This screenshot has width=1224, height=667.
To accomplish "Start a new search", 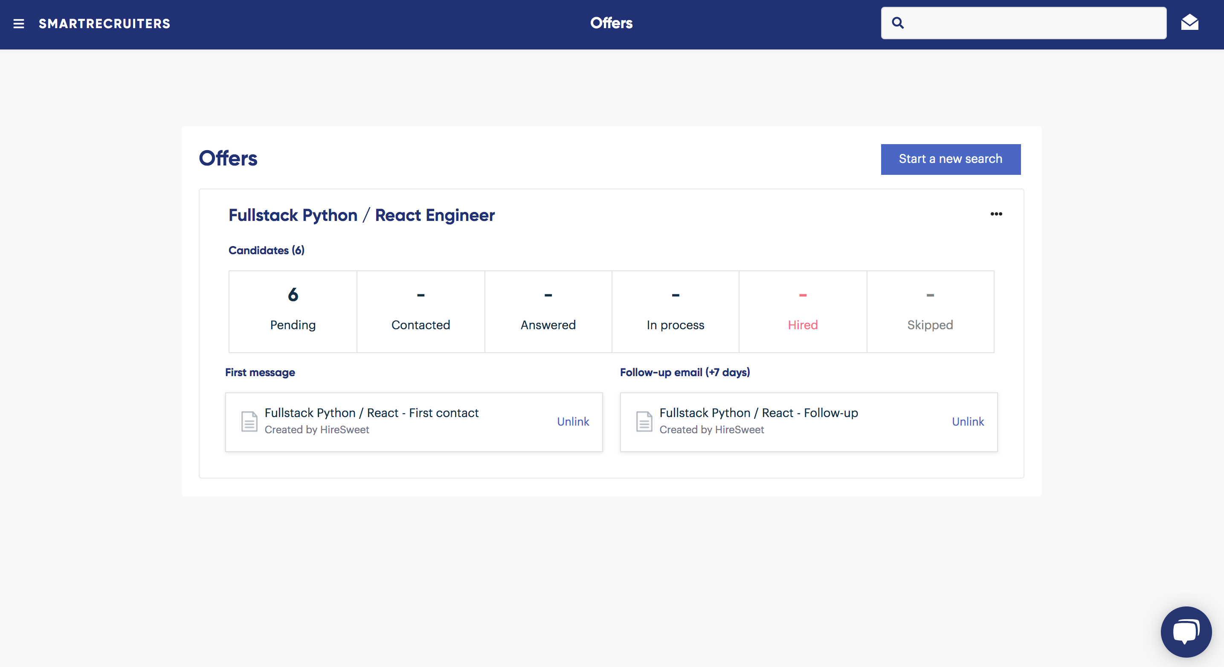I will pos(950,159).
